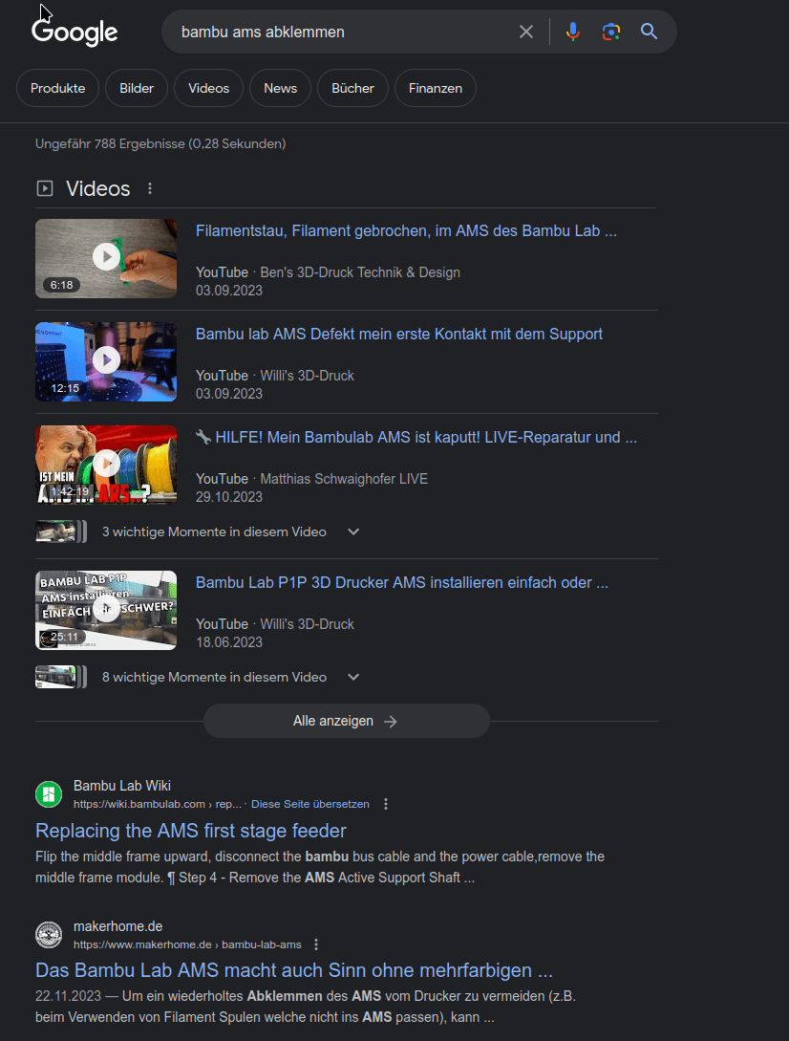The image size is (789, 1041).
Task: Open video Filamentstau, Filament gebrochen link
Action: coord(406,231)
